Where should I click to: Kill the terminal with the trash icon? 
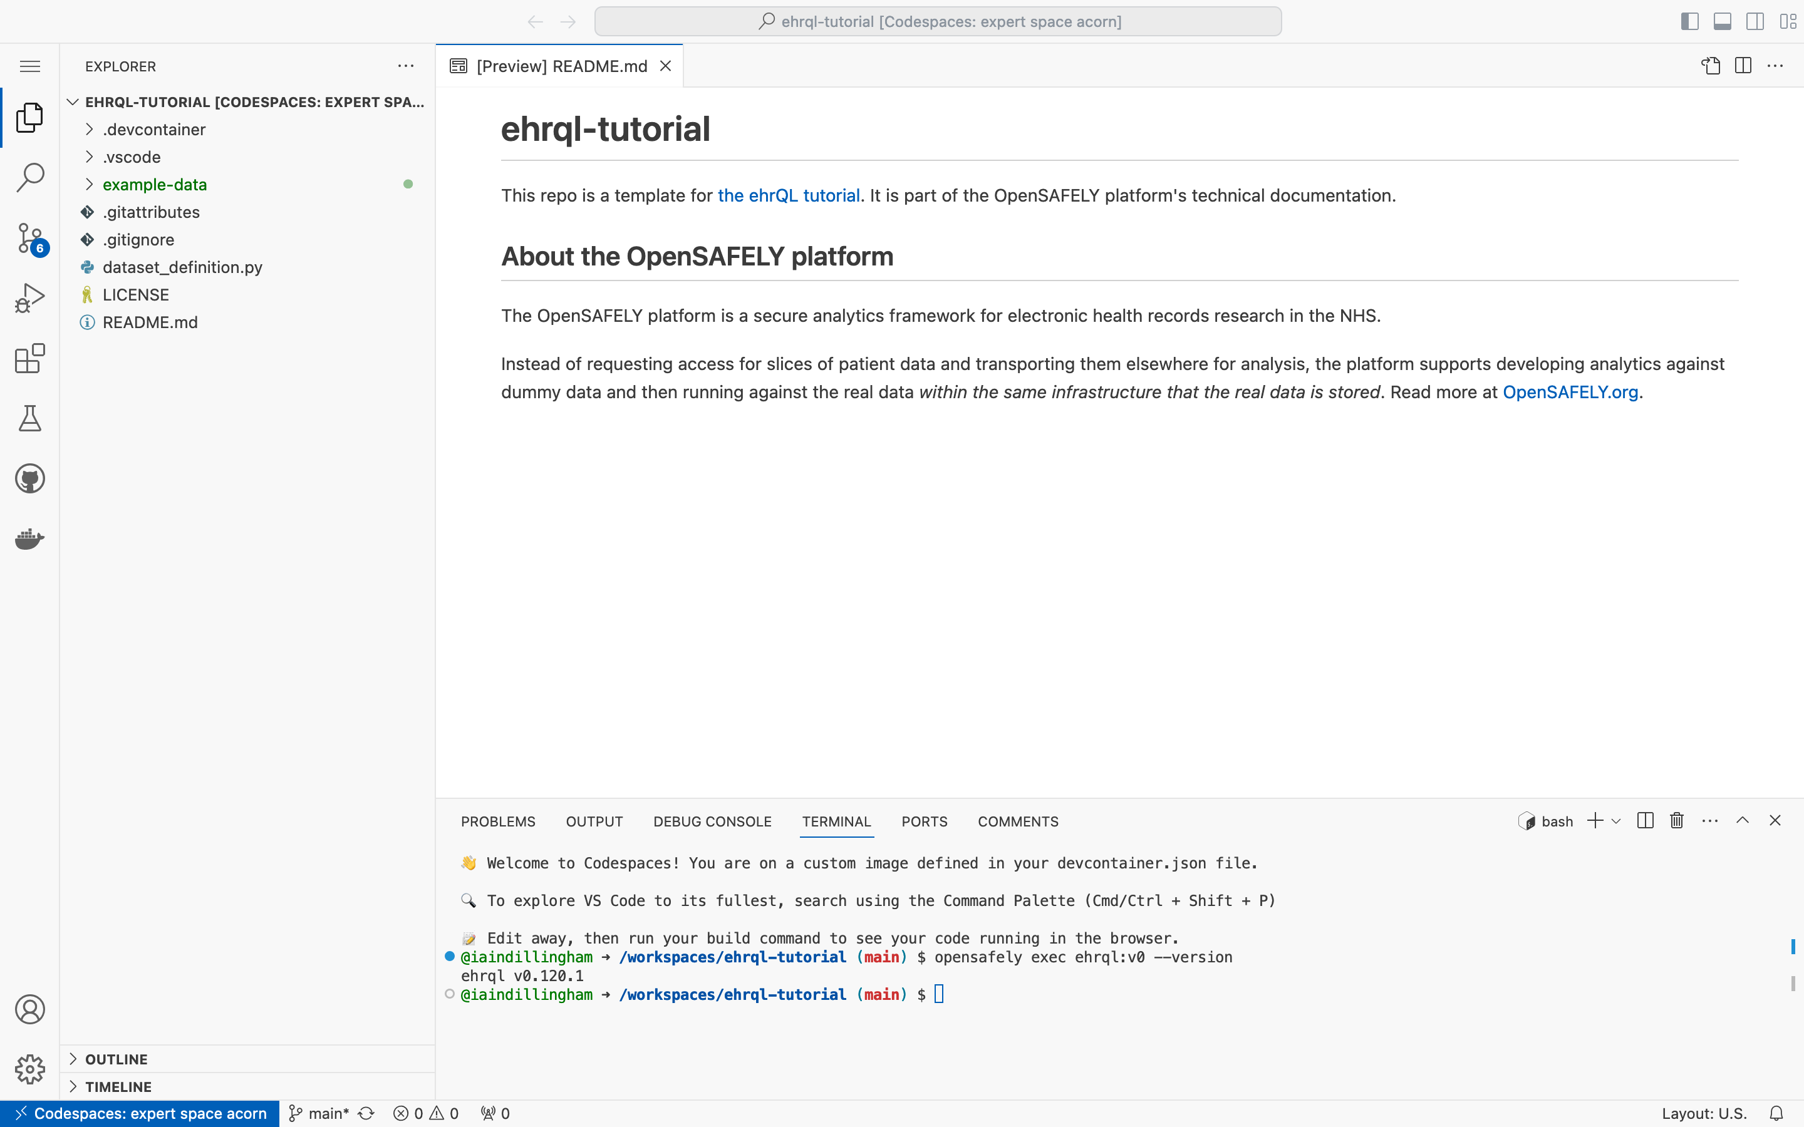point(1675,820)
